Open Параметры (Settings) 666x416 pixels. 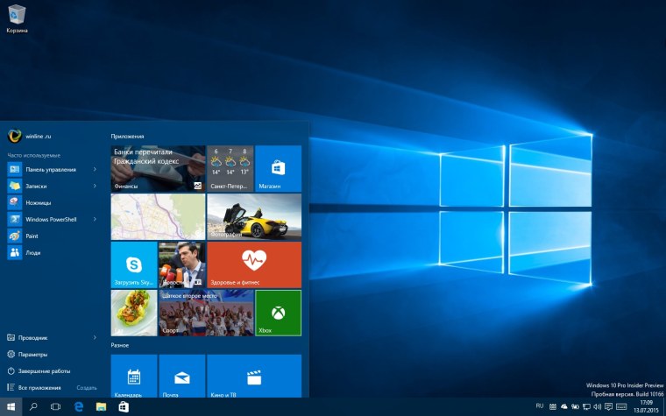32,354
